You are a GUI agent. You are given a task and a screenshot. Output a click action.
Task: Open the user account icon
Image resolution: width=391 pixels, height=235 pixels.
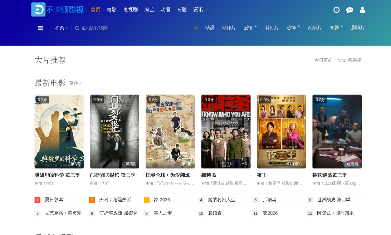pos(362,10)
